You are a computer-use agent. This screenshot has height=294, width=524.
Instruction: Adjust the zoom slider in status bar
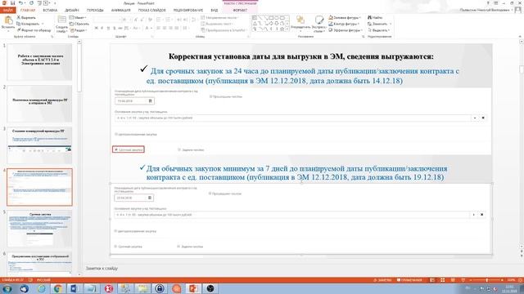pos(486,280)
